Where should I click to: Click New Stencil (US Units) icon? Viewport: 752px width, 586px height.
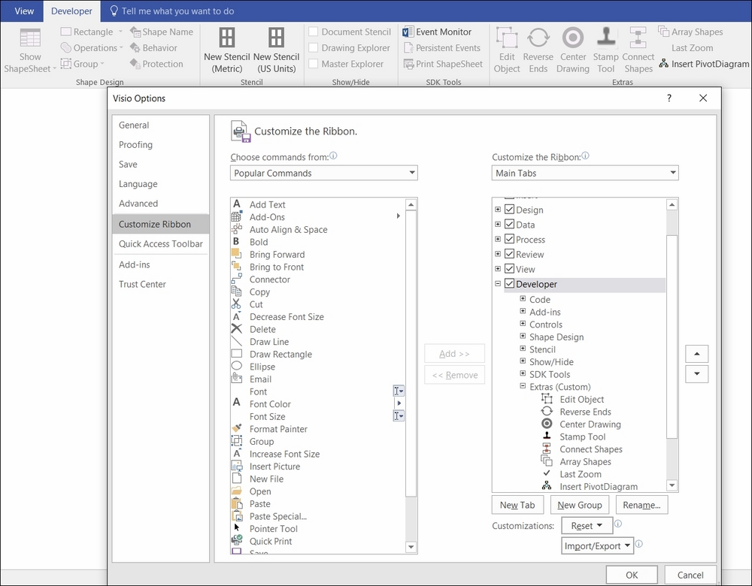pyautogui.click(x=276, y=38)
